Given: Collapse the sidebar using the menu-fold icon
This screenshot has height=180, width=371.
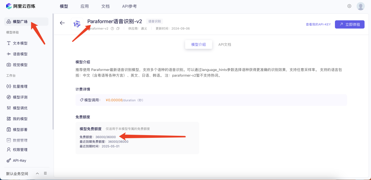Looking at the screenshot, I should [45, 173].
